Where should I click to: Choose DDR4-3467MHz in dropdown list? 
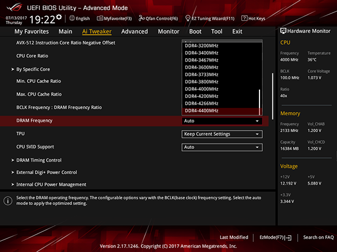[x=221, y=60]
